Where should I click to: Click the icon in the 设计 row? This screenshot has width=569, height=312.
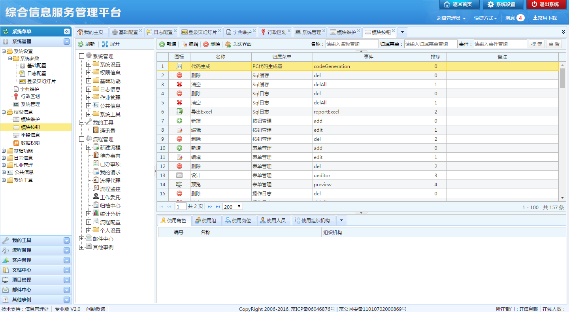point(179,176)
